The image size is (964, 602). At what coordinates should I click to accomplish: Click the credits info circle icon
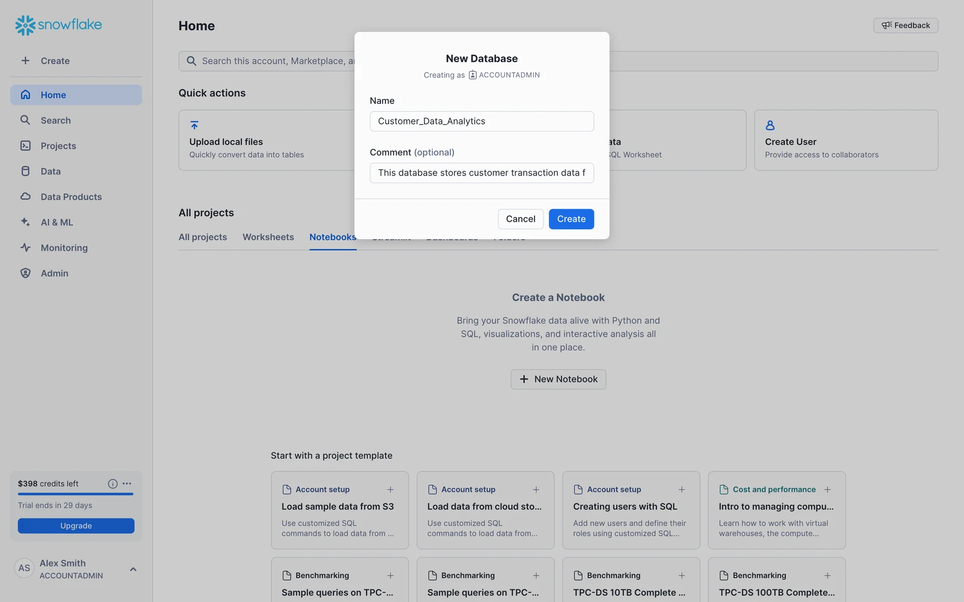(112, 484)
